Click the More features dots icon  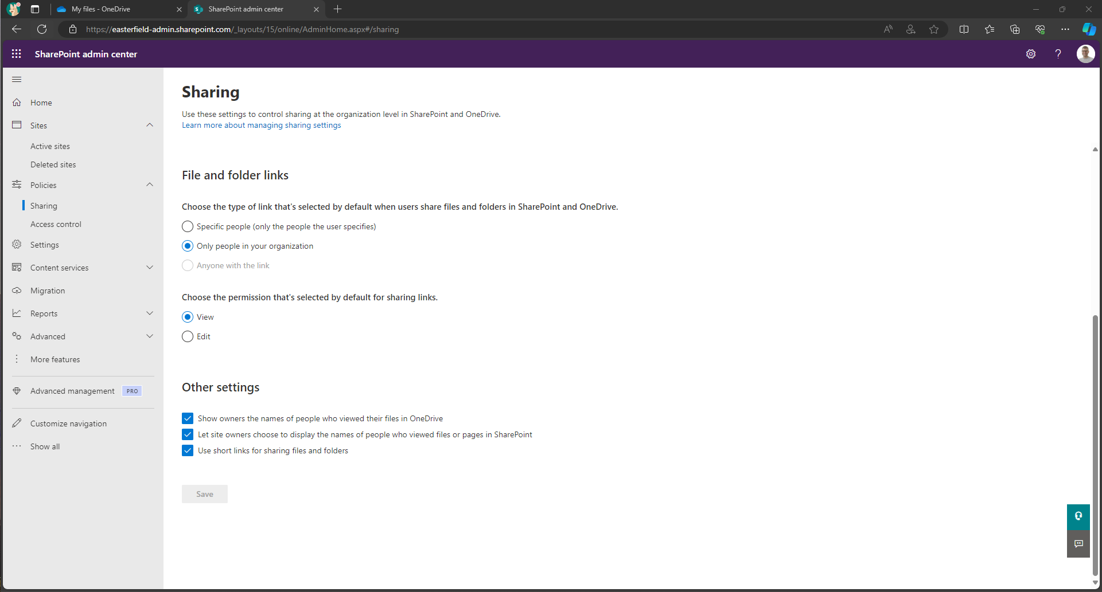pos(17,359)
